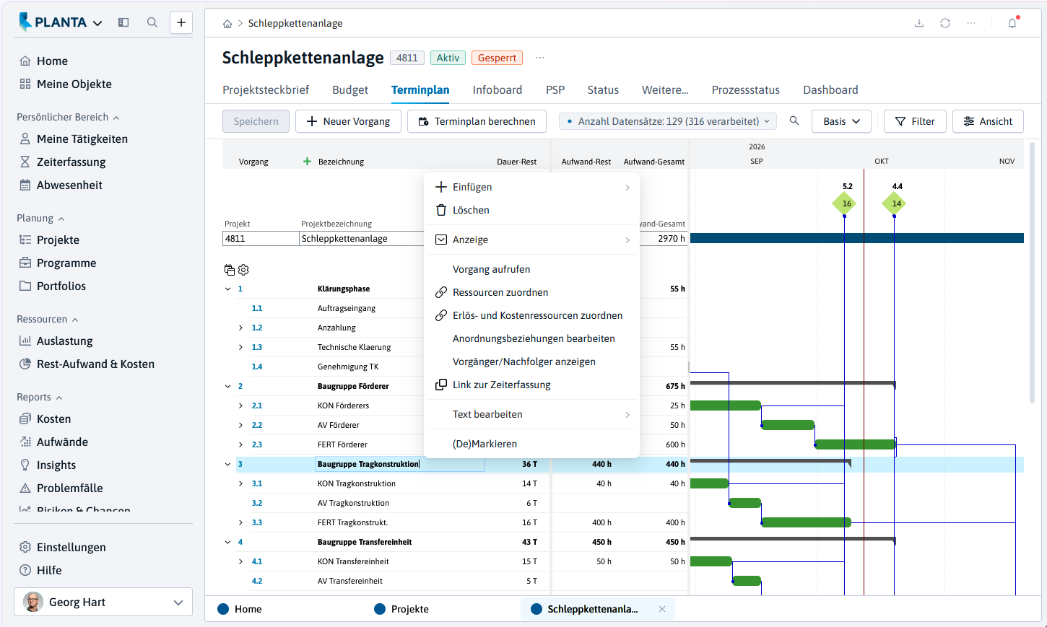Click the refresh icon in top bar
Image resolution: width=1047 pixels, height=627 pixels.
[x=945, y=23]
